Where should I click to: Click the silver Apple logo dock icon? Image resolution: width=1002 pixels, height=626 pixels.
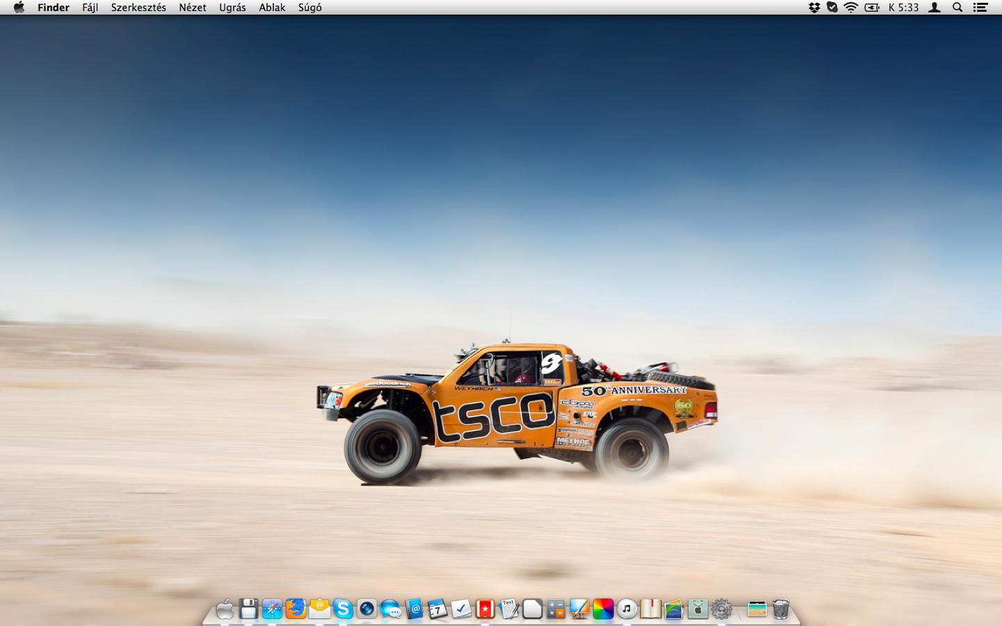coord(225,609)
